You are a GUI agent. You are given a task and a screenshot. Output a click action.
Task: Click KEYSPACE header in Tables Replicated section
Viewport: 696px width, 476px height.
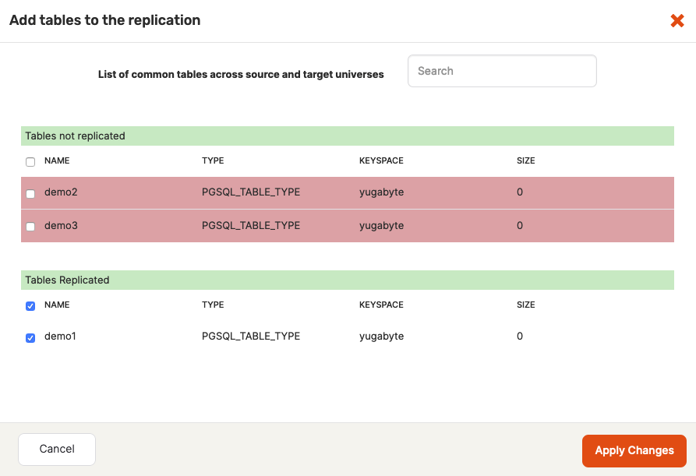(x=381, y=305)
